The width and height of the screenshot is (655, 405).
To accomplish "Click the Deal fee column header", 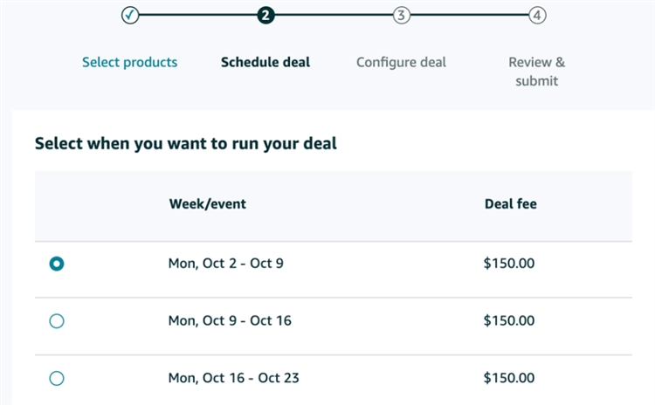I will pos(511,203).
